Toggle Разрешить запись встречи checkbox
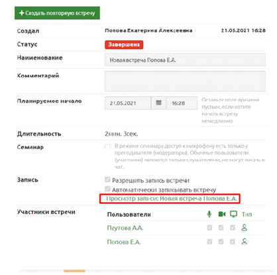Viewport: 277px width, 275px height. tap(107, 180)
